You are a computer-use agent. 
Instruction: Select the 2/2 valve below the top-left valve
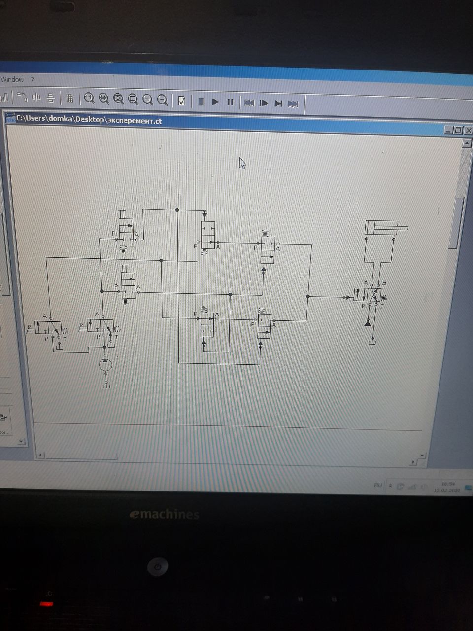128,284
